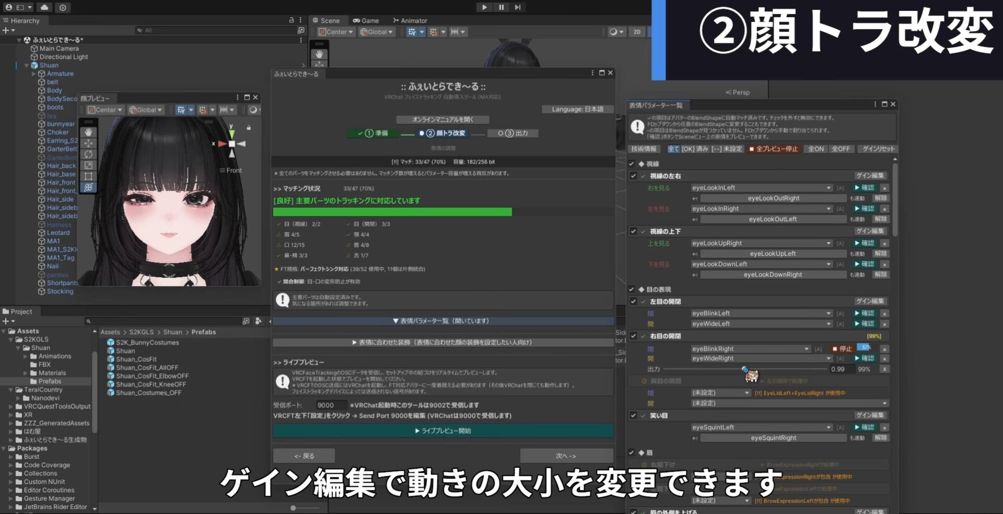Click the Step frame button
The height and width of the screenshot is (514, 1003).
[x=517, y=7]
